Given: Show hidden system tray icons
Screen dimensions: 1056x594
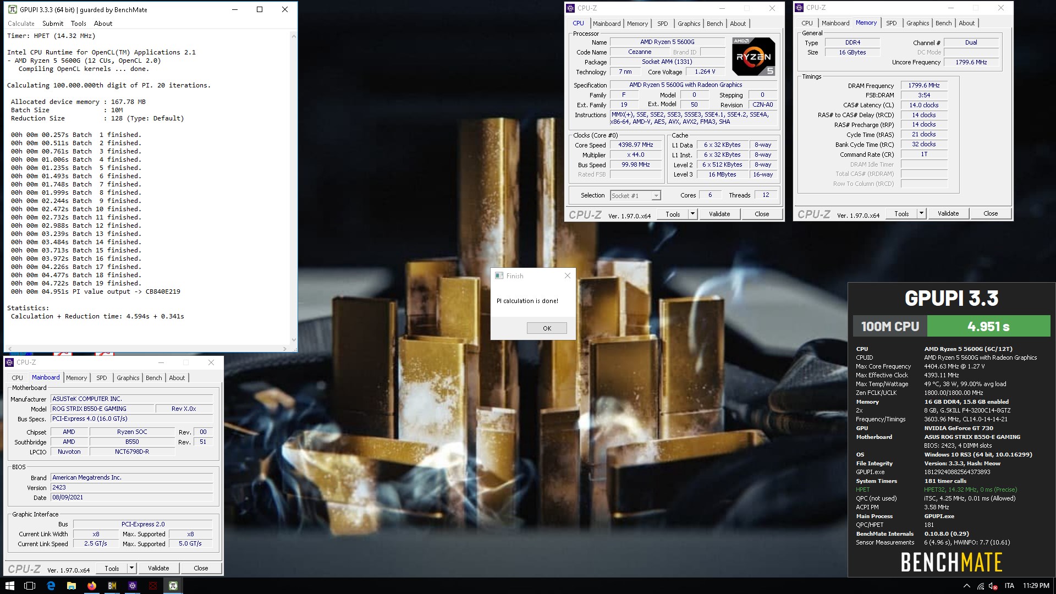Looking at the screenshot, I should click(966, 586).
